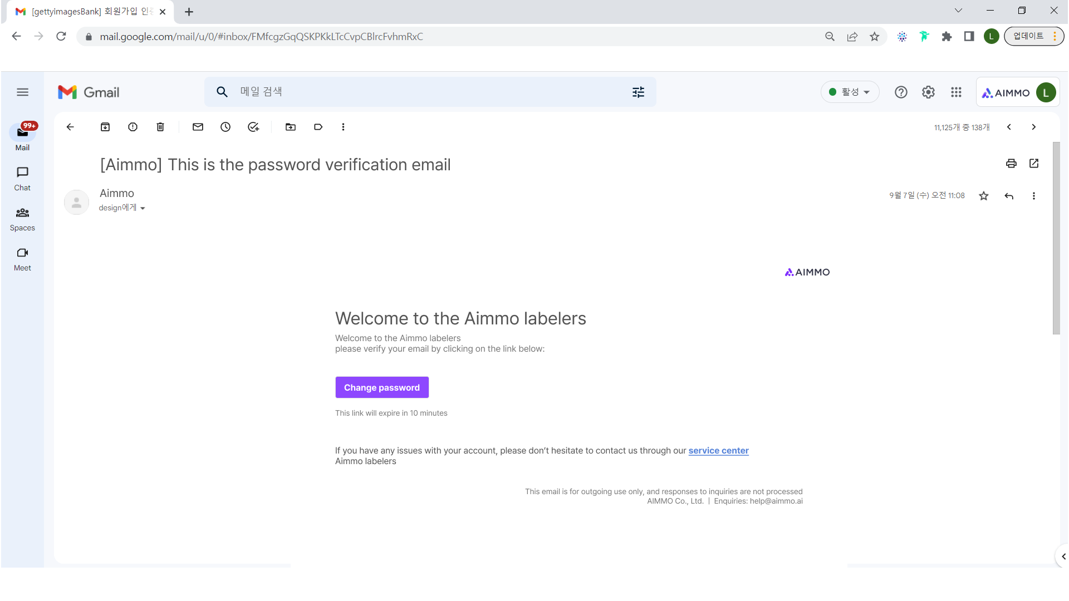Delete this email with the trash icon
This screenshot has width=1069, height=601.
click(160, 127)
